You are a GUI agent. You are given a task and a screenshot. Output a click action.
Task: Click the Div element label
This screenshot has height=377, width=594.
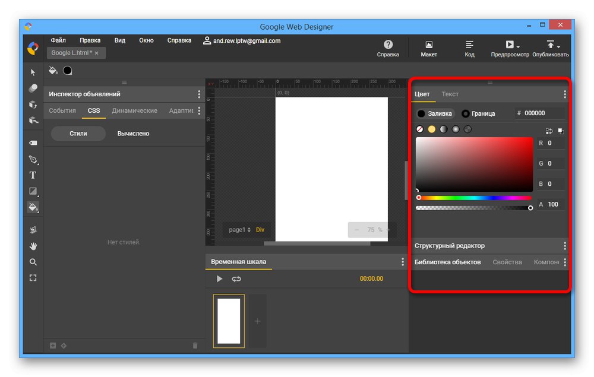[x=260, y=230]
